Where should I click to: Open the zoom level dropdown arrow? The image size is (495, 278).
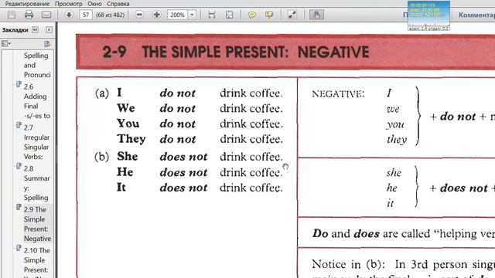[x=192, y=15]
